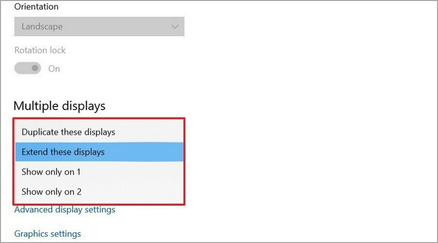Click the digit 1 in Show only on 1
Viewport: 438px width, 243px height.
pos(79,172)
